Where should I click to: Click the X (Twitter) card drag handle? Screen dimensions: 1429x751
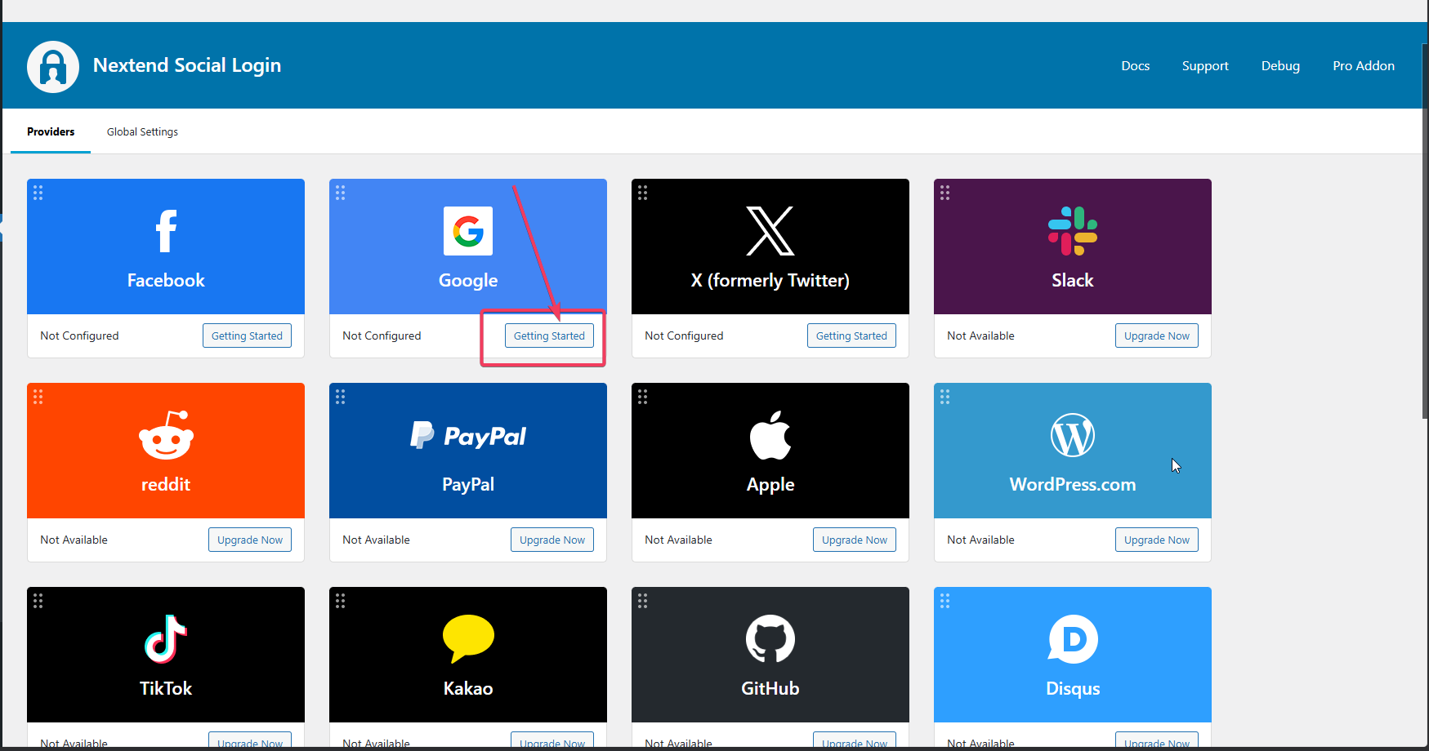[x=643, y=193]
